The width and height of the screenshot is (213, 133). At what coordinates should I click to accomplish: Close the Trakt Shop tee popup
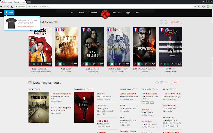click(39, 17)
